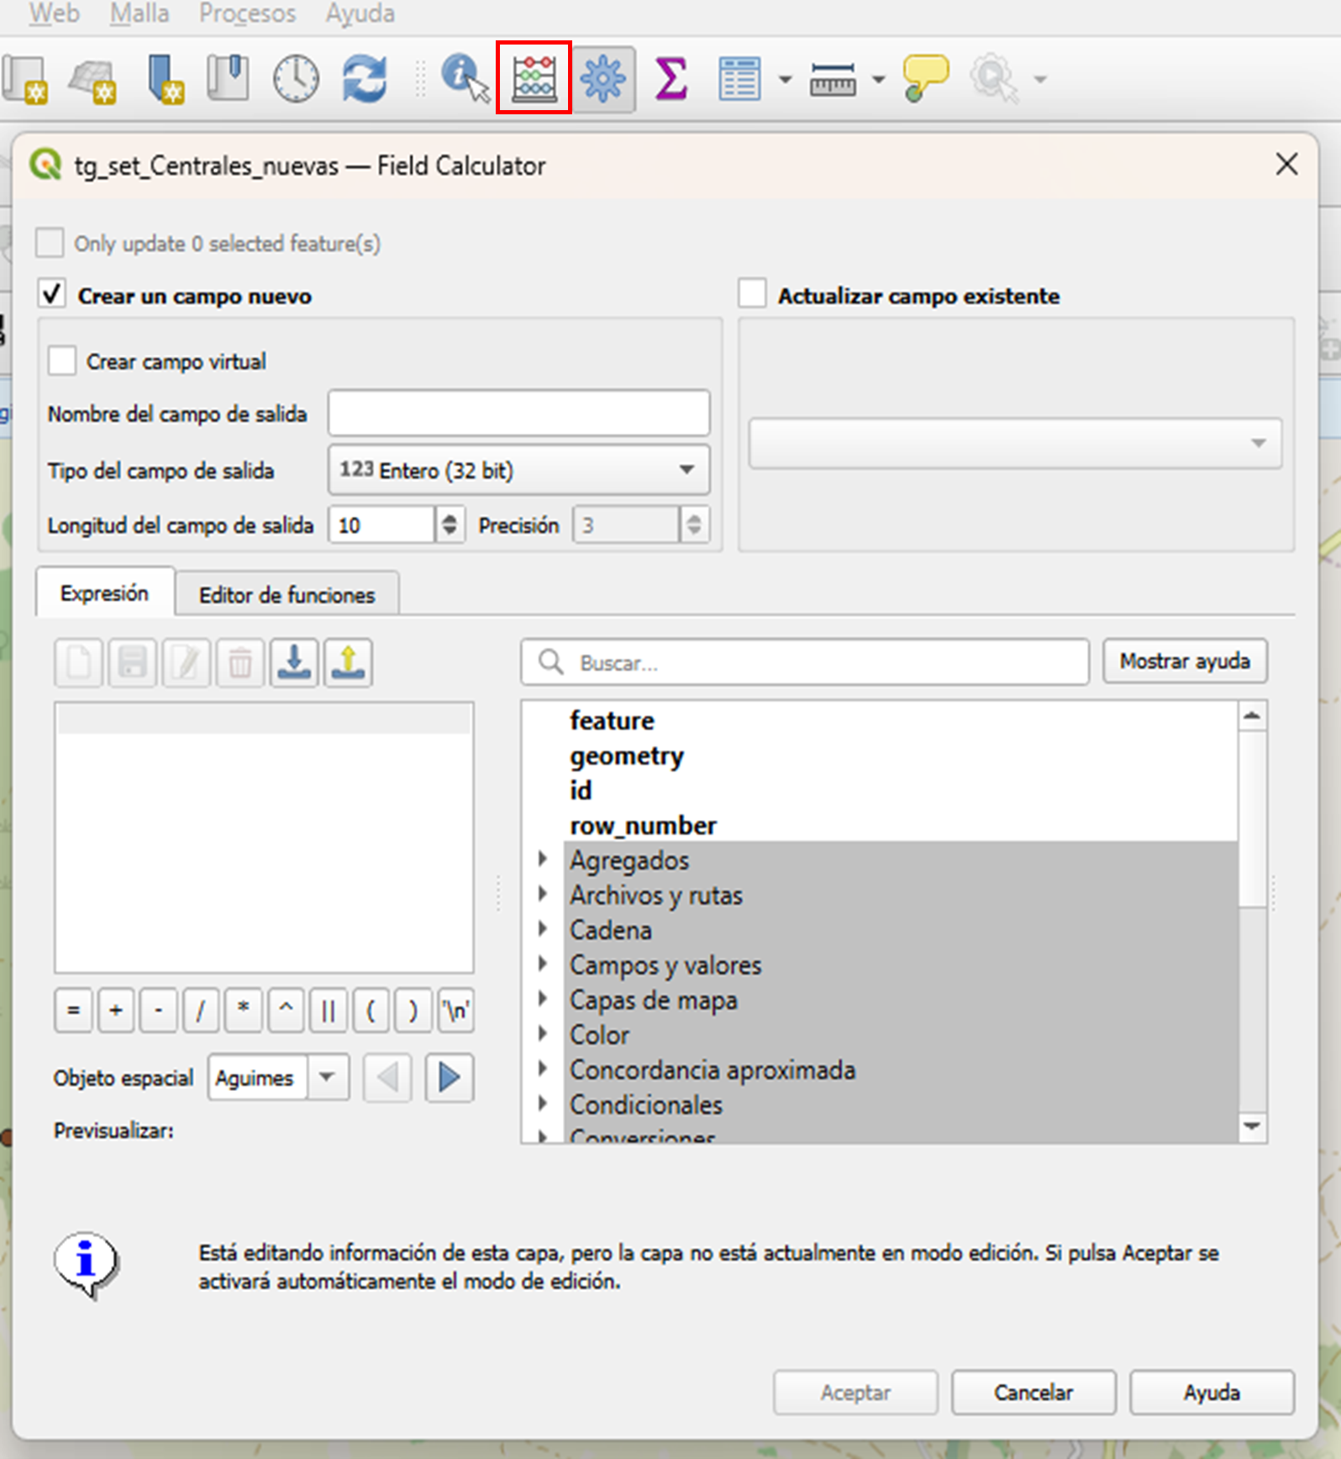
Task: Check Actualizar campo existente
Action: coord(752,294)
